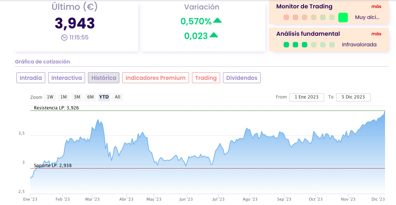Screen dimensions: 396x205
Task: Switch chart zoom to All
Action: (118, 97)
